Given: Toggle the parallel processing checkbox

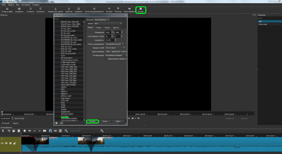Looking at the screenshot, I should click(106, 59).
